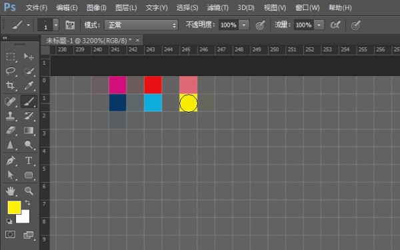Select the Move tool
Screen dimensions: 400x250
(29, 57)
